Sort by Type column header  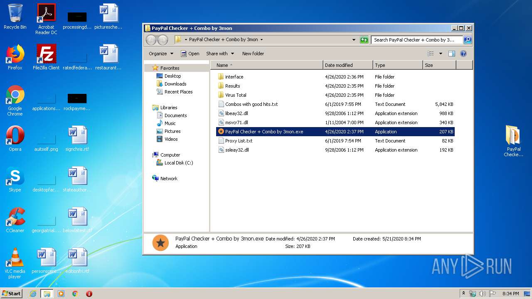point(398,65)
